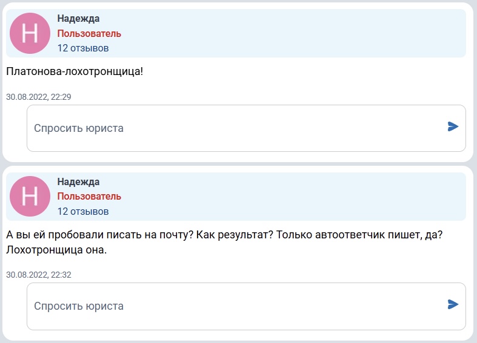Open the Надежда name above "А вы ей пробовали"
This screenshot has height=343, width=477.
tap(78, 182)
